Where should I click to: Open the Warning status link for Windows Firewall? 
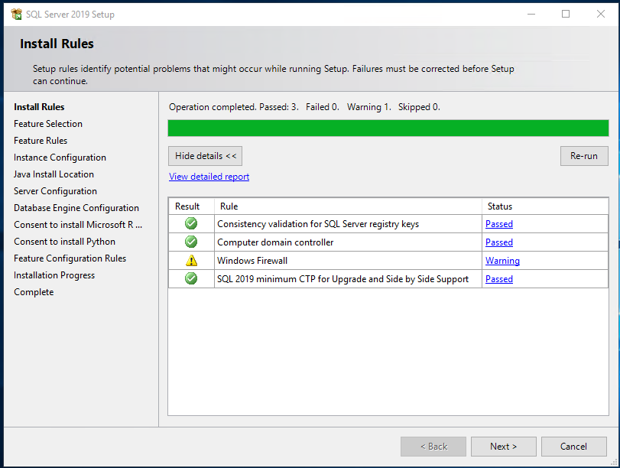502,261
